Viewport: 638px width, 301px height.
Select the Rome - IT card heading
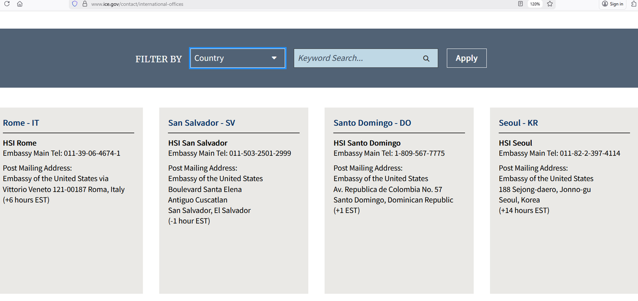coord(21,123)
